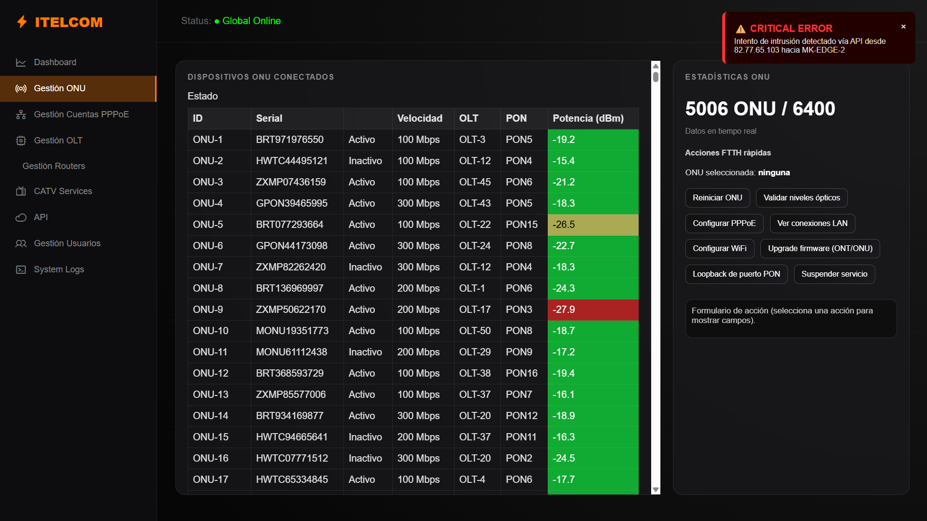Click the Global Online status text
This screenshot has height=521, width=927.
pos(251,21)
